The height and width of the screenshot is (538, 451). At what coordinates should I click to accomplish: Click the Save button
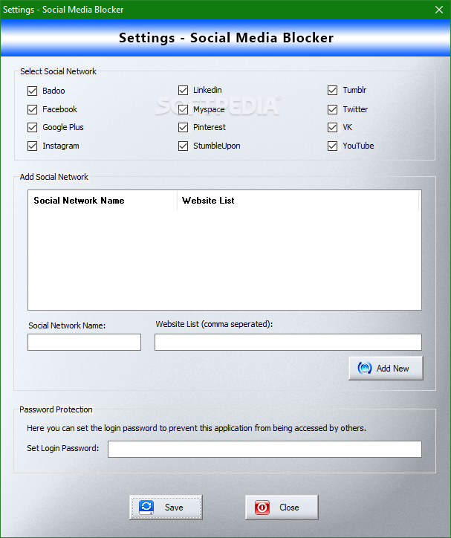click(166, 507)
